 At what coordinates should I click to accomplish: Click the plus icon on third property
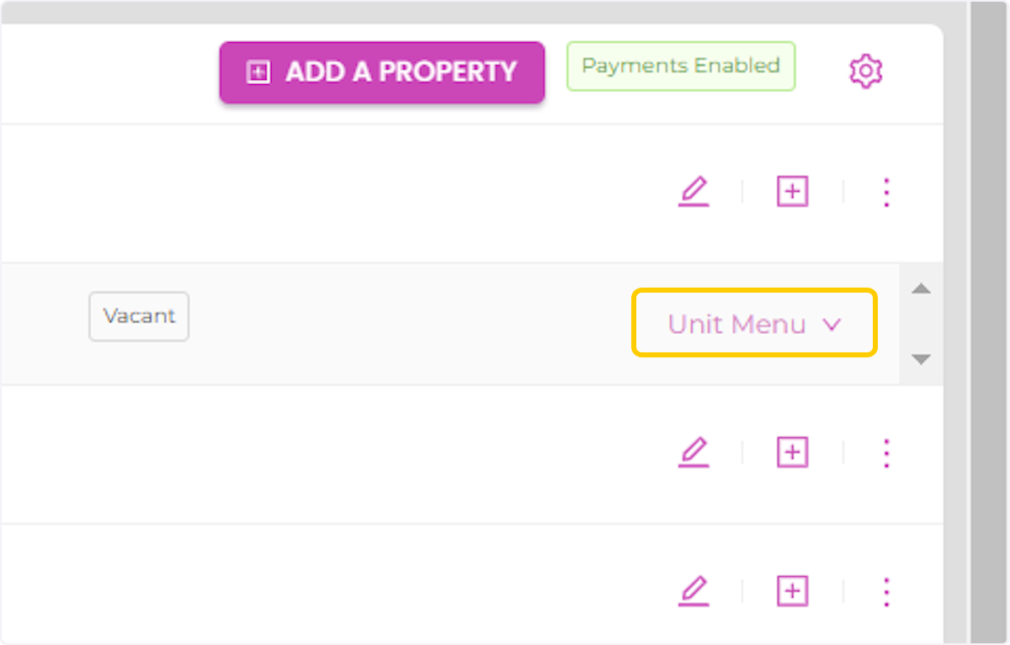(791, 590)
